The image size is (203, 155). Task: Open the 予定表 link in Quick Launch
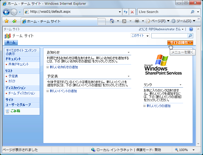click(x=13, y=76)
